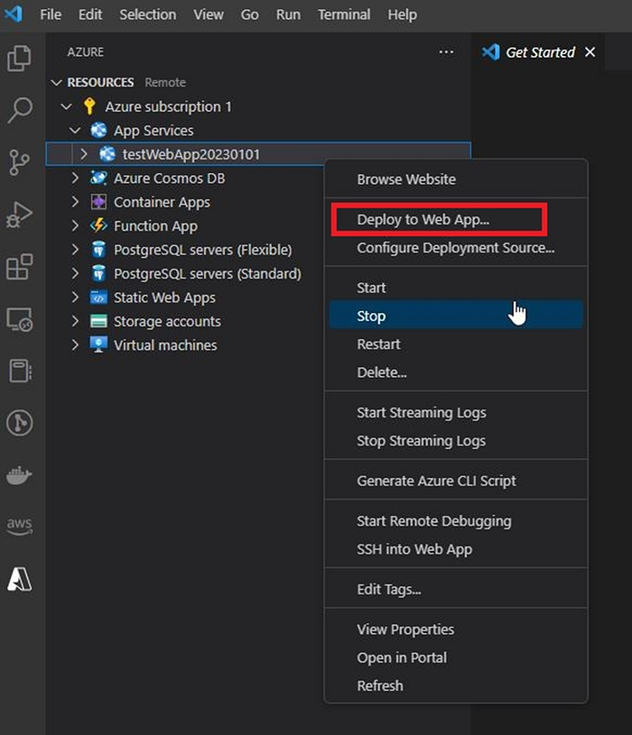Click the key icon of Azure subscription 1
Viewport: 632px width, 735px height.
click(x=89, y=106)
